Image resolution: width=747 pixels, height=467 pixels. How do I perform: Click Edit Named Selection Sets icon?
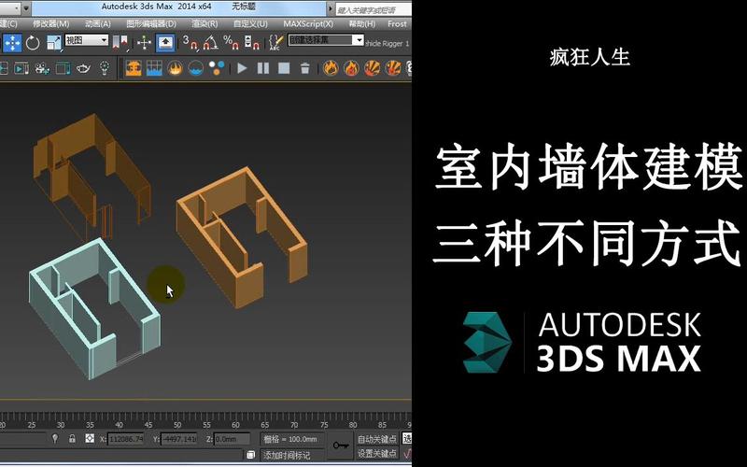[276, 43]
